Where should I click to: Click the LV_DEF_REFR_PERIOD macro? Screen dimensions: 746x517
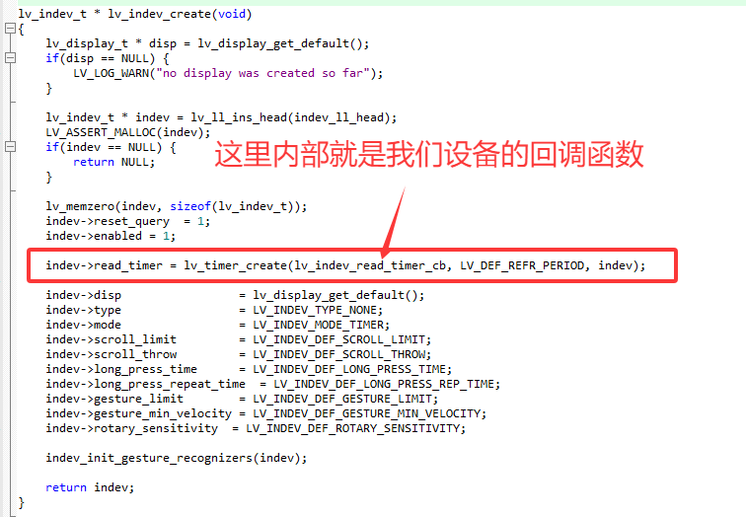coord(522,265)
